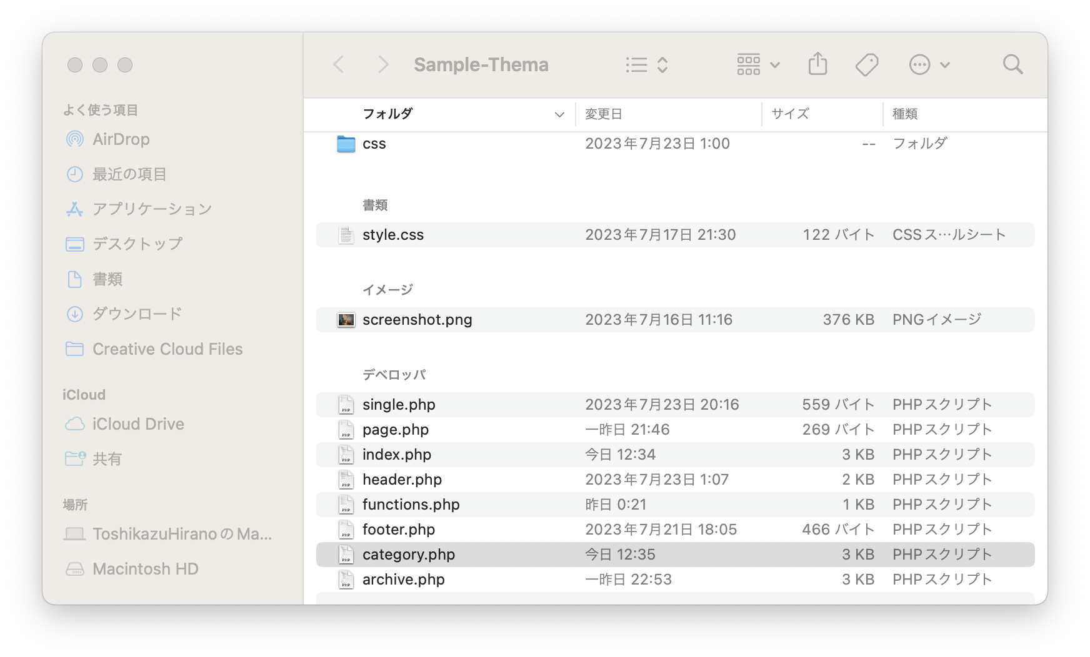Select the screenshot.png thumbnail icon
The width and height of the screenshot is (1090, 657).
click(x=346, y=320)
